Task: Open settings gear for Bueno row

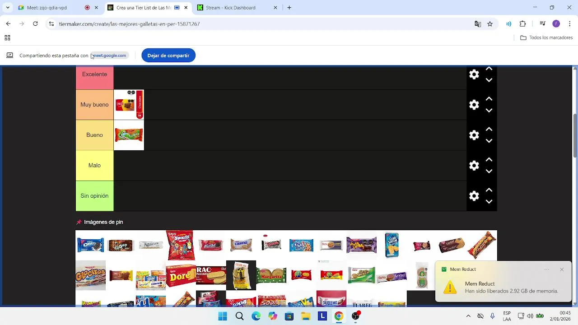Action: (474, 135)
